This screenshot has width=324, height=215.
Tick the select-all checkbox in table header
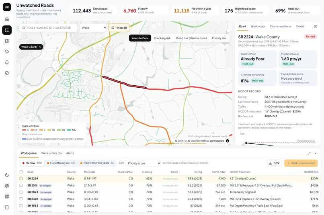point(21,172)
